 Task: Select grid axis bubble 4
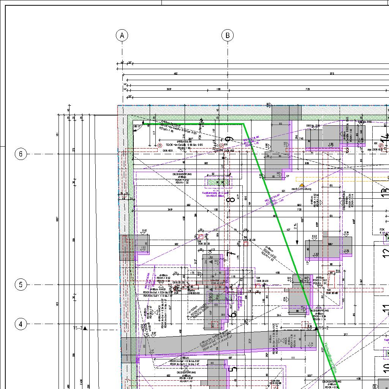21,324
